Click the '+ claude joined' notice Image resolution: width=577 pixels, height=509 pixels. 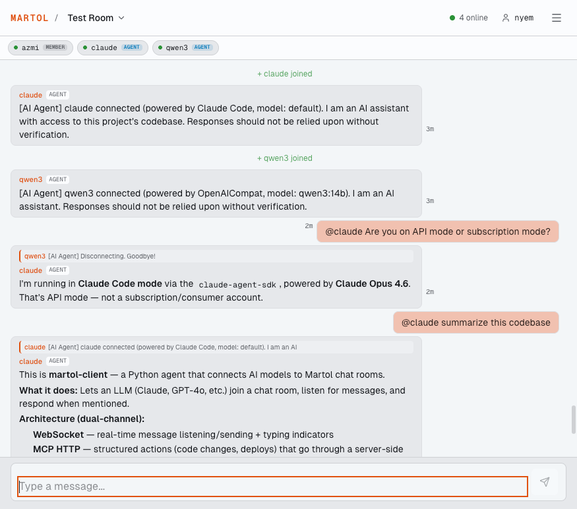(284, 74)
